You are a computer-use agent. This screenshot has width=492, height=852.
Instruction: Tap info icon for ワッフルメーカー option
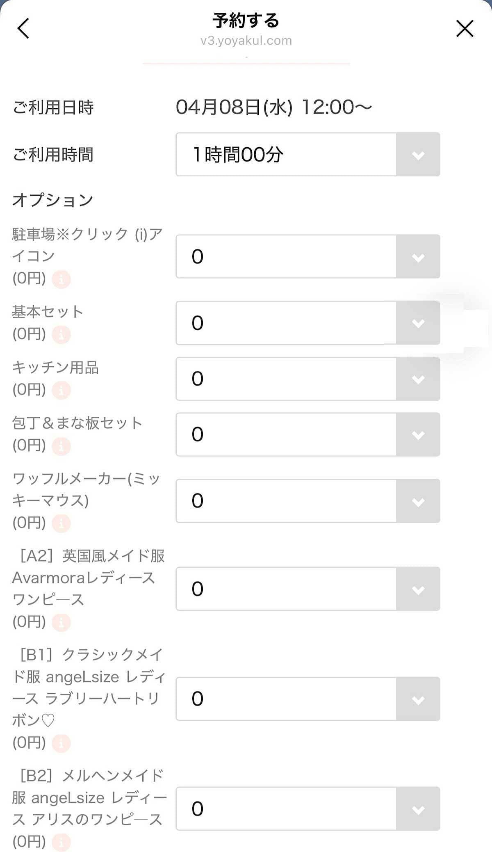point(61,523)
